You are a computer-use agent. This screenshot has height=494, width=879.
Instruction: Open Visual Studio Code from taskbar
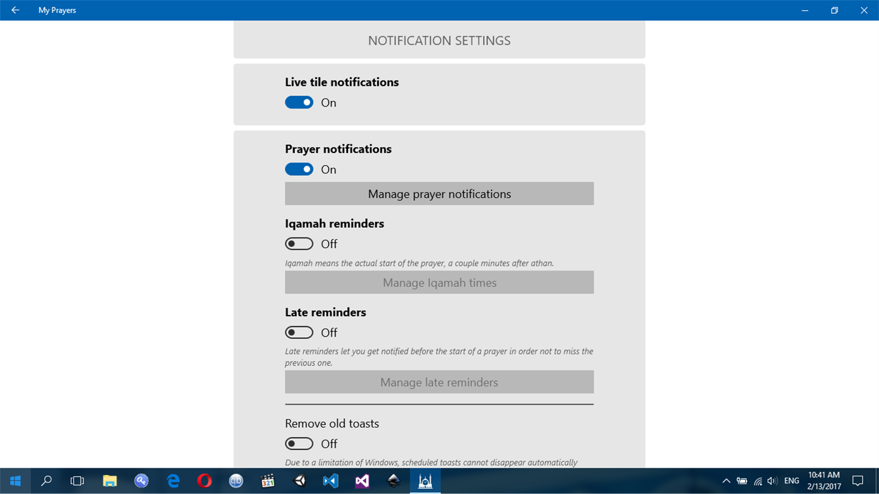tap(330, 481)
